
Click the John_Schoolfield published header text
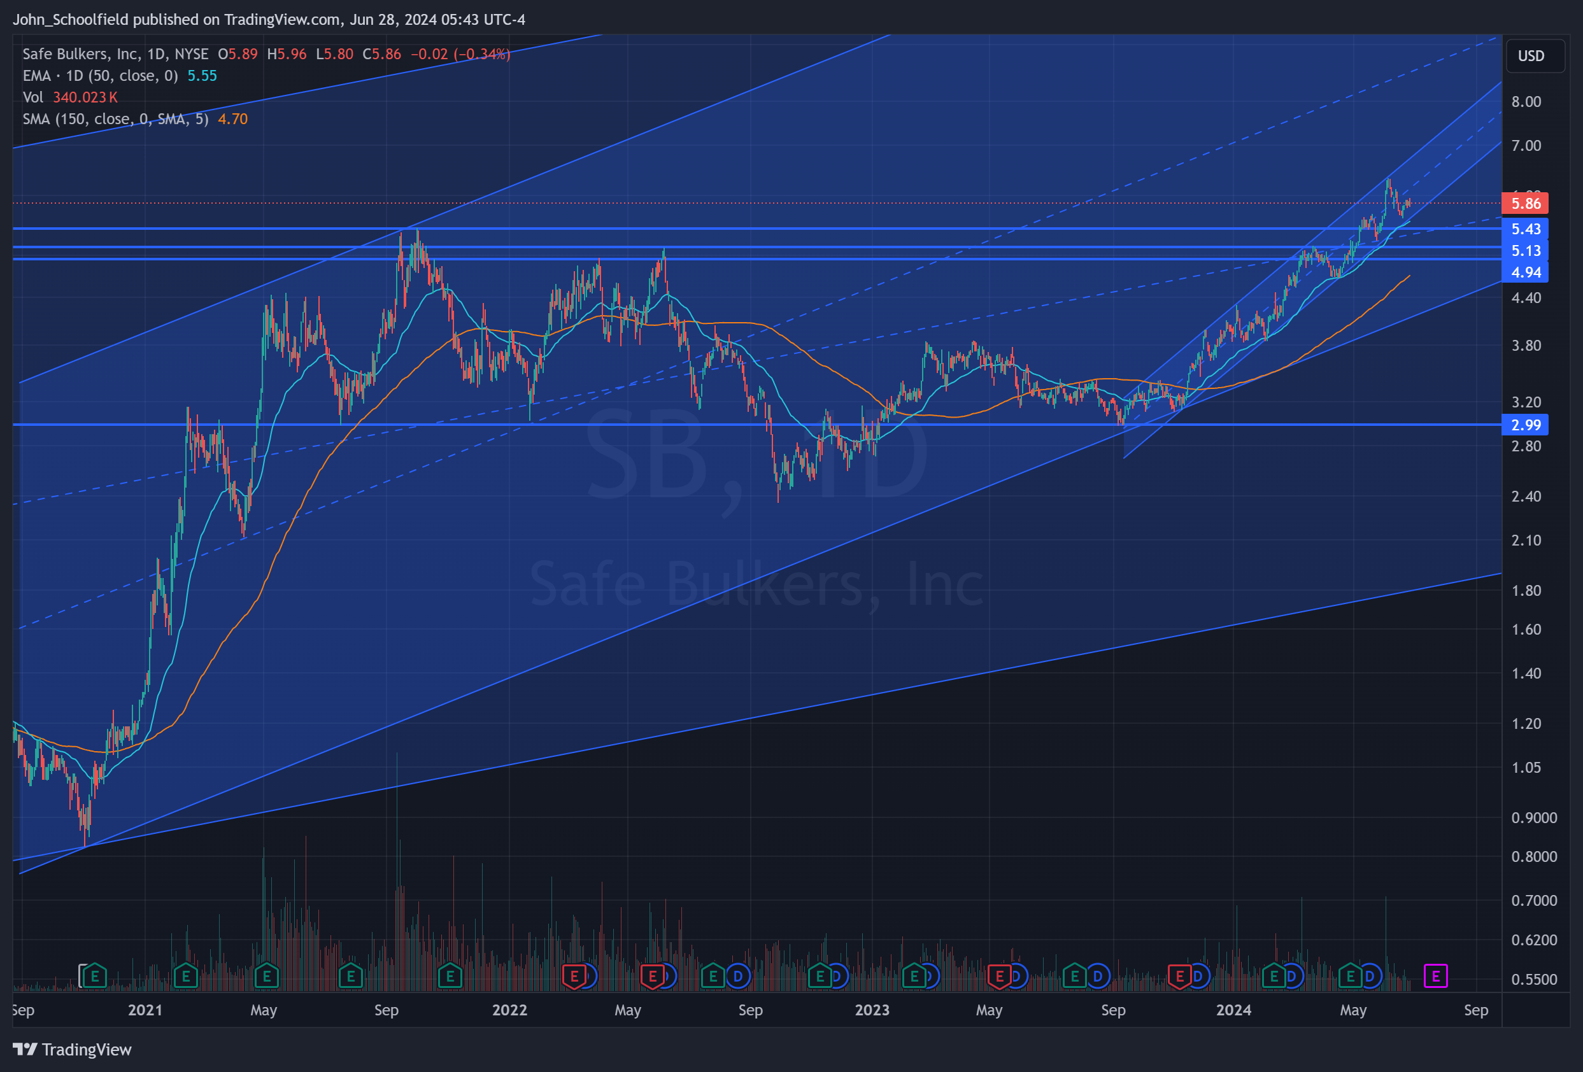coord(269,19)
